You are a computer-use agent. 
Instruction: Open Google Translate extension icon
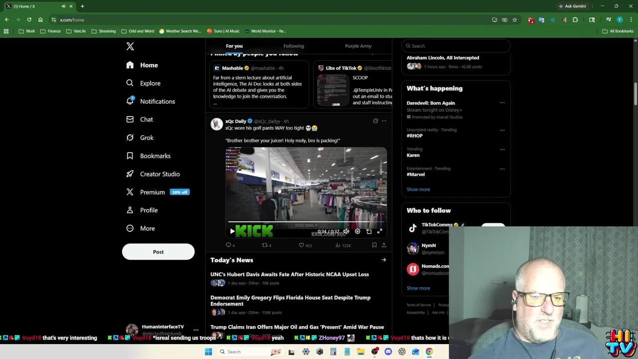click(541, 20)
